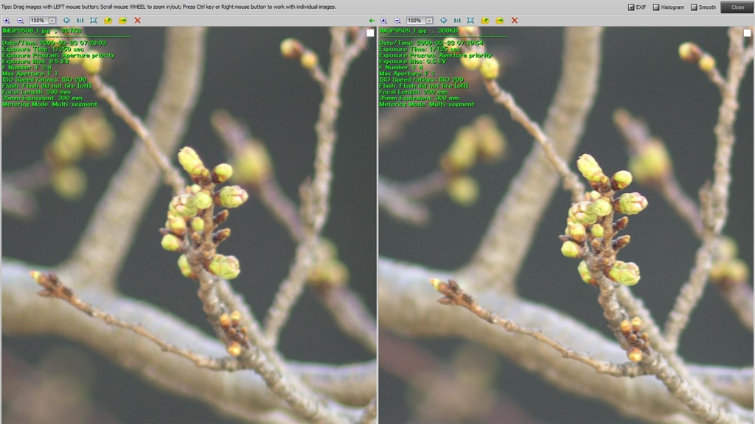755x424 pixels.
Task: Click the right pane's move-to-folder icon
Action: pos(500,21)
